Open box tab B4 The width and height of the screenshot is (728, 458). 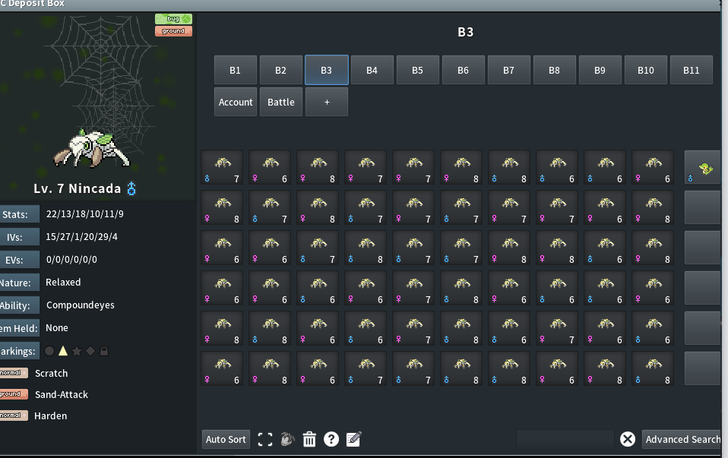[372, 70]
